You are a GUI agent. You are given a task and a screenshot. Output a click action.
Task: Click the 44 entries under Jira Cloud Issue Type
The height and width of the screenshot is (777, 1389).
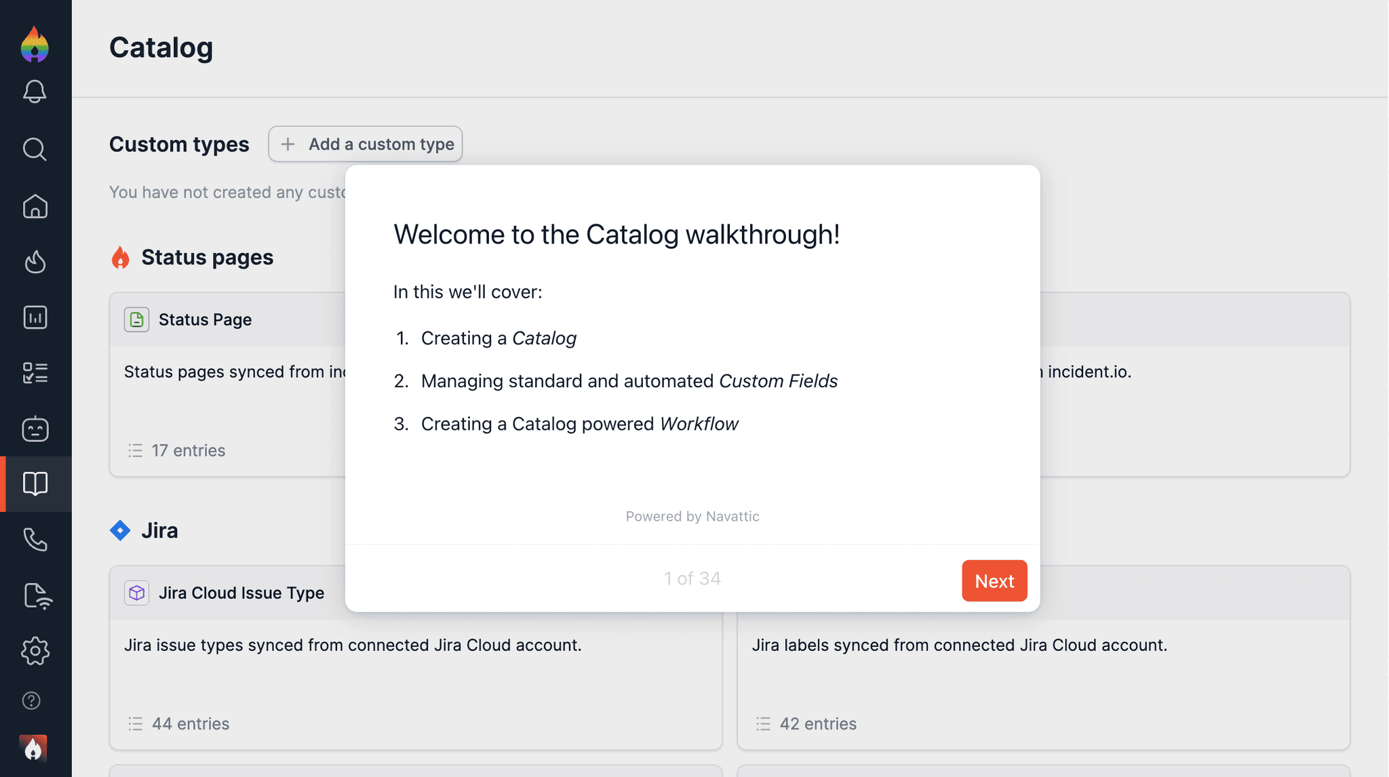click(x=191, y=723)
